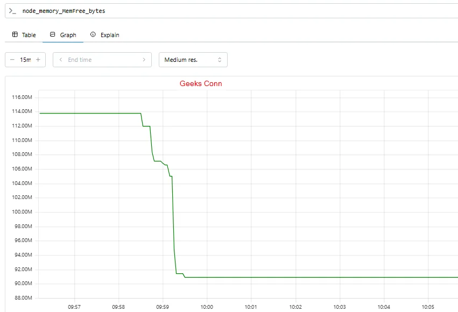Decrease the time range with minus icon
The image size is (458, 312).
12,60
